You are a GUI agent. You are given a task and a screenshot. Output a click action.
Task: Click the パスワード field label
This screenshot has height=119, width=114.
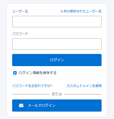(20, 34)
